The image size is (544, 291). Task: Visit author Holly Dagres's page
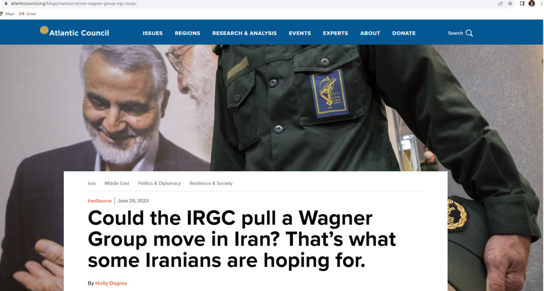[x=111, y=283]
